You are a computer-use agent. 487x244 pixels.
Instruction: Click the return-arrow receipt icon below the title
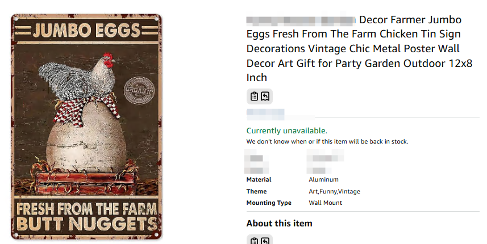pos(265,96)
